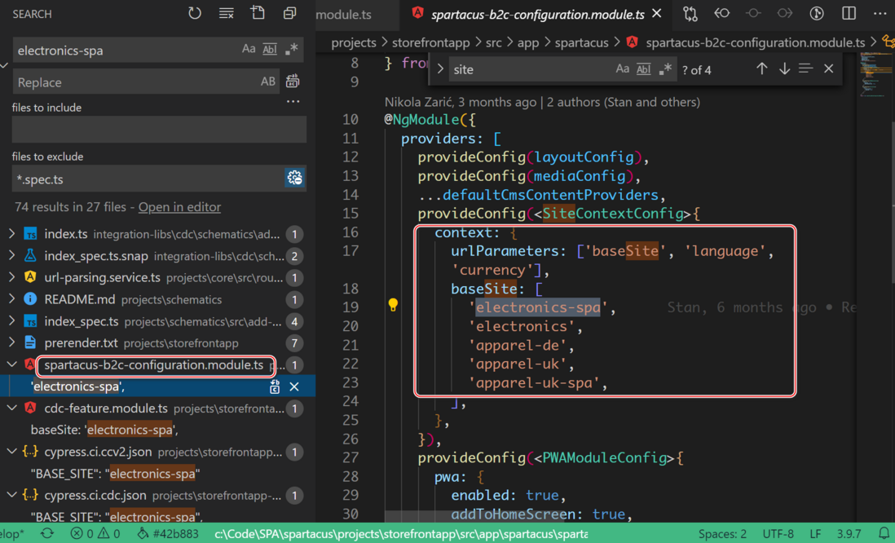Expand index.ts search result
Image resolution: width=895 pixels, height=543 pixels.
12,234
